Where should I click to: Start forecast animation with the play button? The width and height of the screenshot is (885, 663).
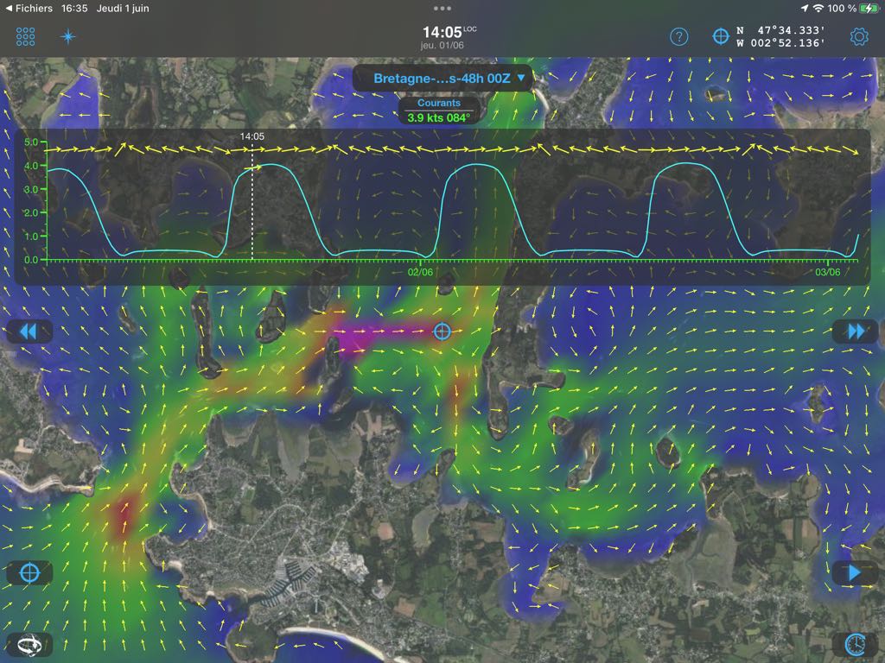(x=855, y=572)
